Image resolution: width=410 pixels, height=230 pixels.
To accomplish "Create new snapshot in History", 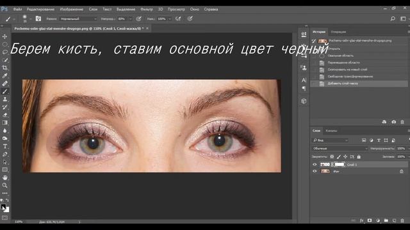I will pos(393,122).
